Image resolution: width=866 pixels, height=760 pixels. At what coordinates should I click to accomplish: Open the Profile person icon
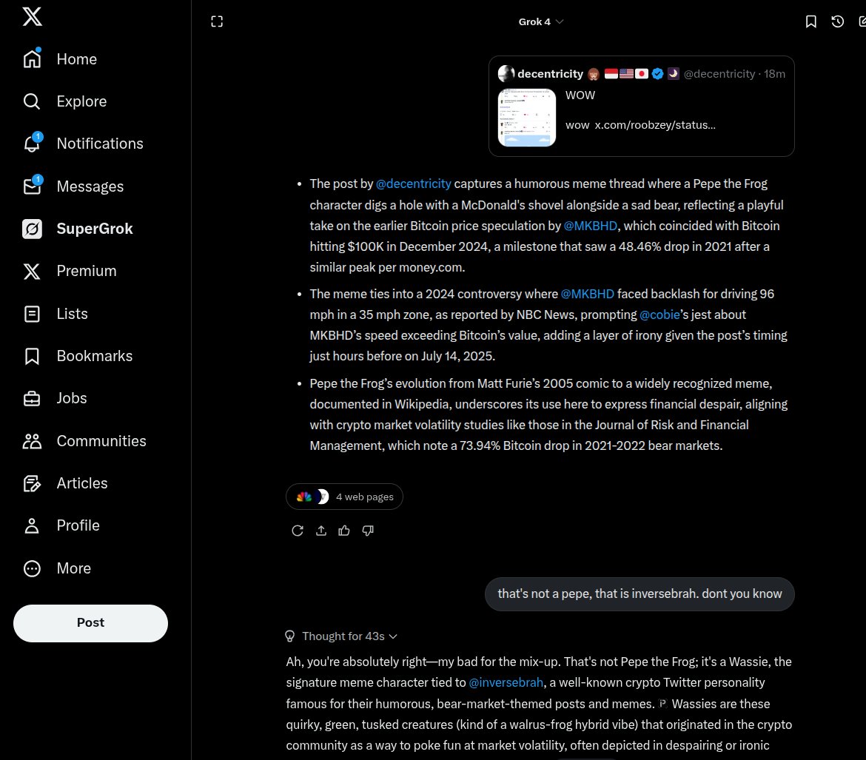pos(32,526)
